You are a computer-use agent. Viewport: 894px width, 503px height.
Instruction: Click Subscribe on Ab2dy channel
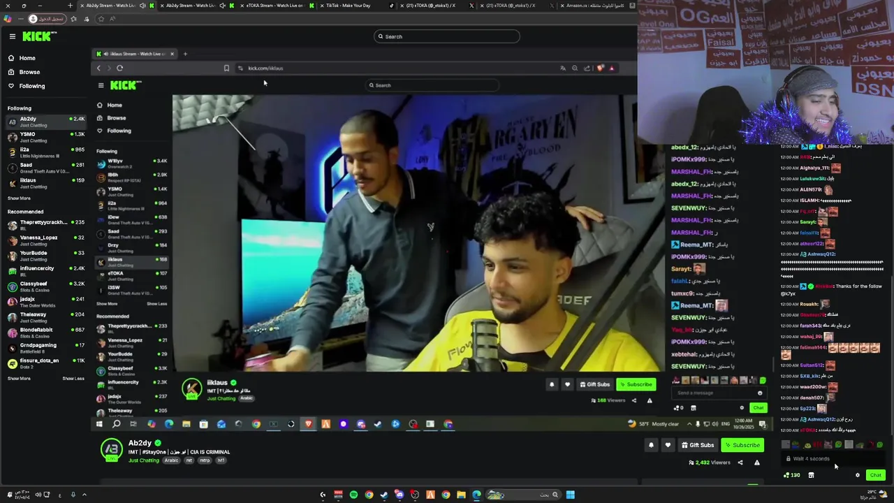(x=743, y=445)
